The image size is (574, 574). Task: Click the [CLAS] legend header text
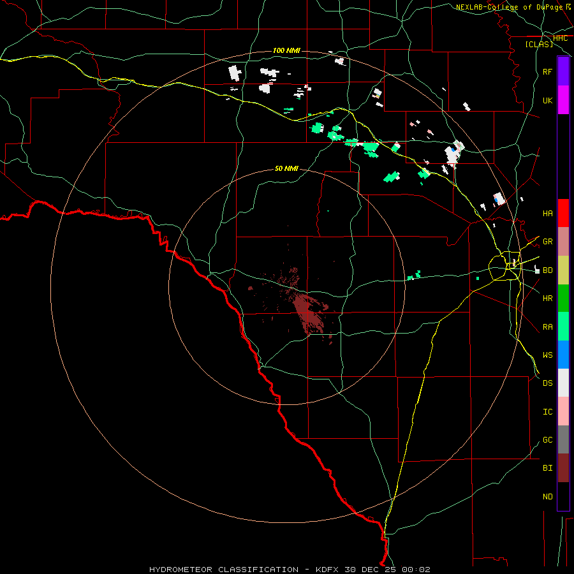(x=539, y=44)
